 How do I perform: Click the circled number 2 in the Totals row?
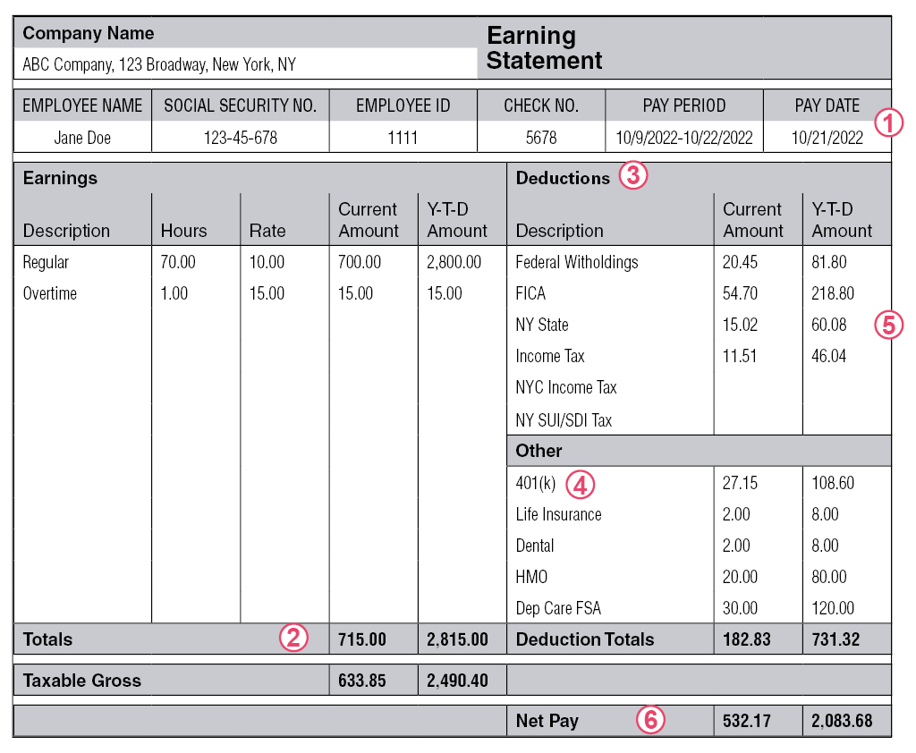tap(294, 638)
